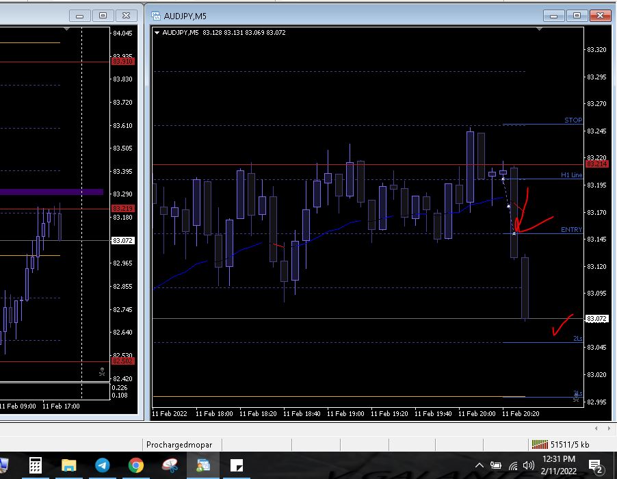Click the 83.072 price tag in the left chart
This screenshot has height=479, width=617.
coord(122,240)
